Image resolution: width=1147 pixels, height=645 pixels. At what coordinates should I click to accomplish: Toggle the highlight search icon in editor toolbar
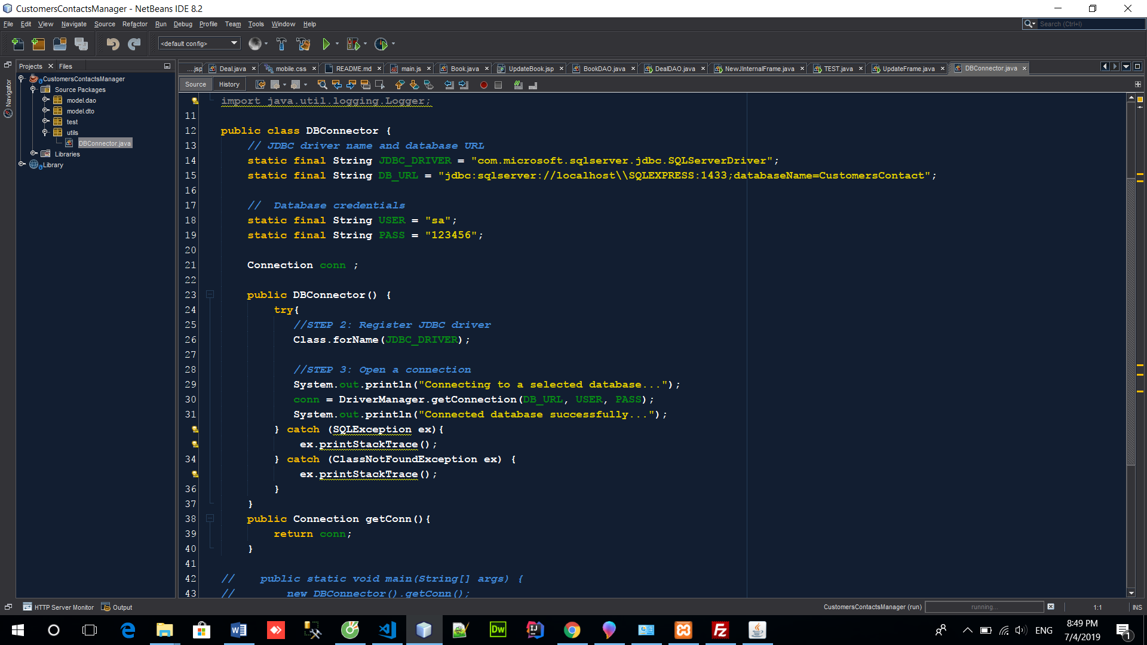pos(365,85)
